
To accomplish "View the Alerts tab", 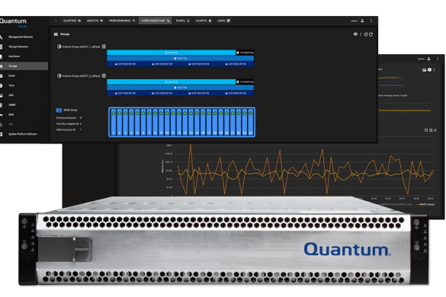I will click(204, 21).
